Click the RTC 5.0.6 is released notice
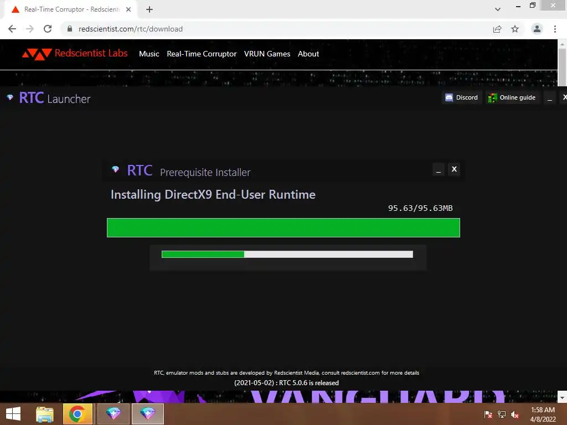Screen dimensions: 567x425 click(286, 383)
